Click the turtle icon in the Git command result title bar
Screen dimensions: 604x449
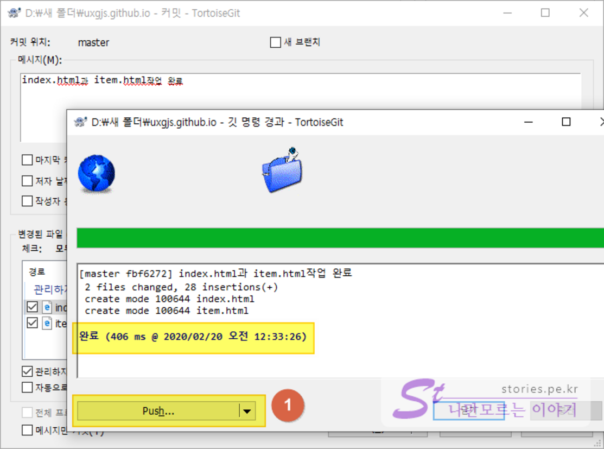coord(81,122)
